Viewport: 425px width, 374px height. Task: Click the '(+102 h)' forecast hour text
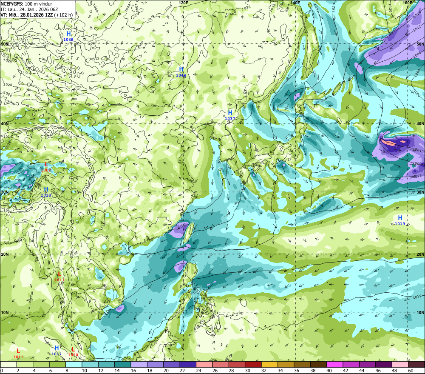pyautogui.click(x=63, y=14)
